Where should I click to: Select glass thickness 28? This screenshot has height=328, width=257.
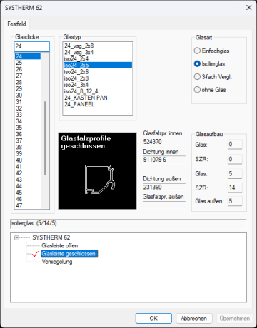click(28, 82)
